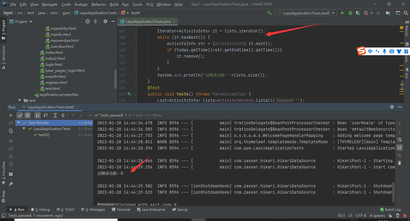
Task: Click the 4 spaces indent indicator
Action: click(377, 216)
